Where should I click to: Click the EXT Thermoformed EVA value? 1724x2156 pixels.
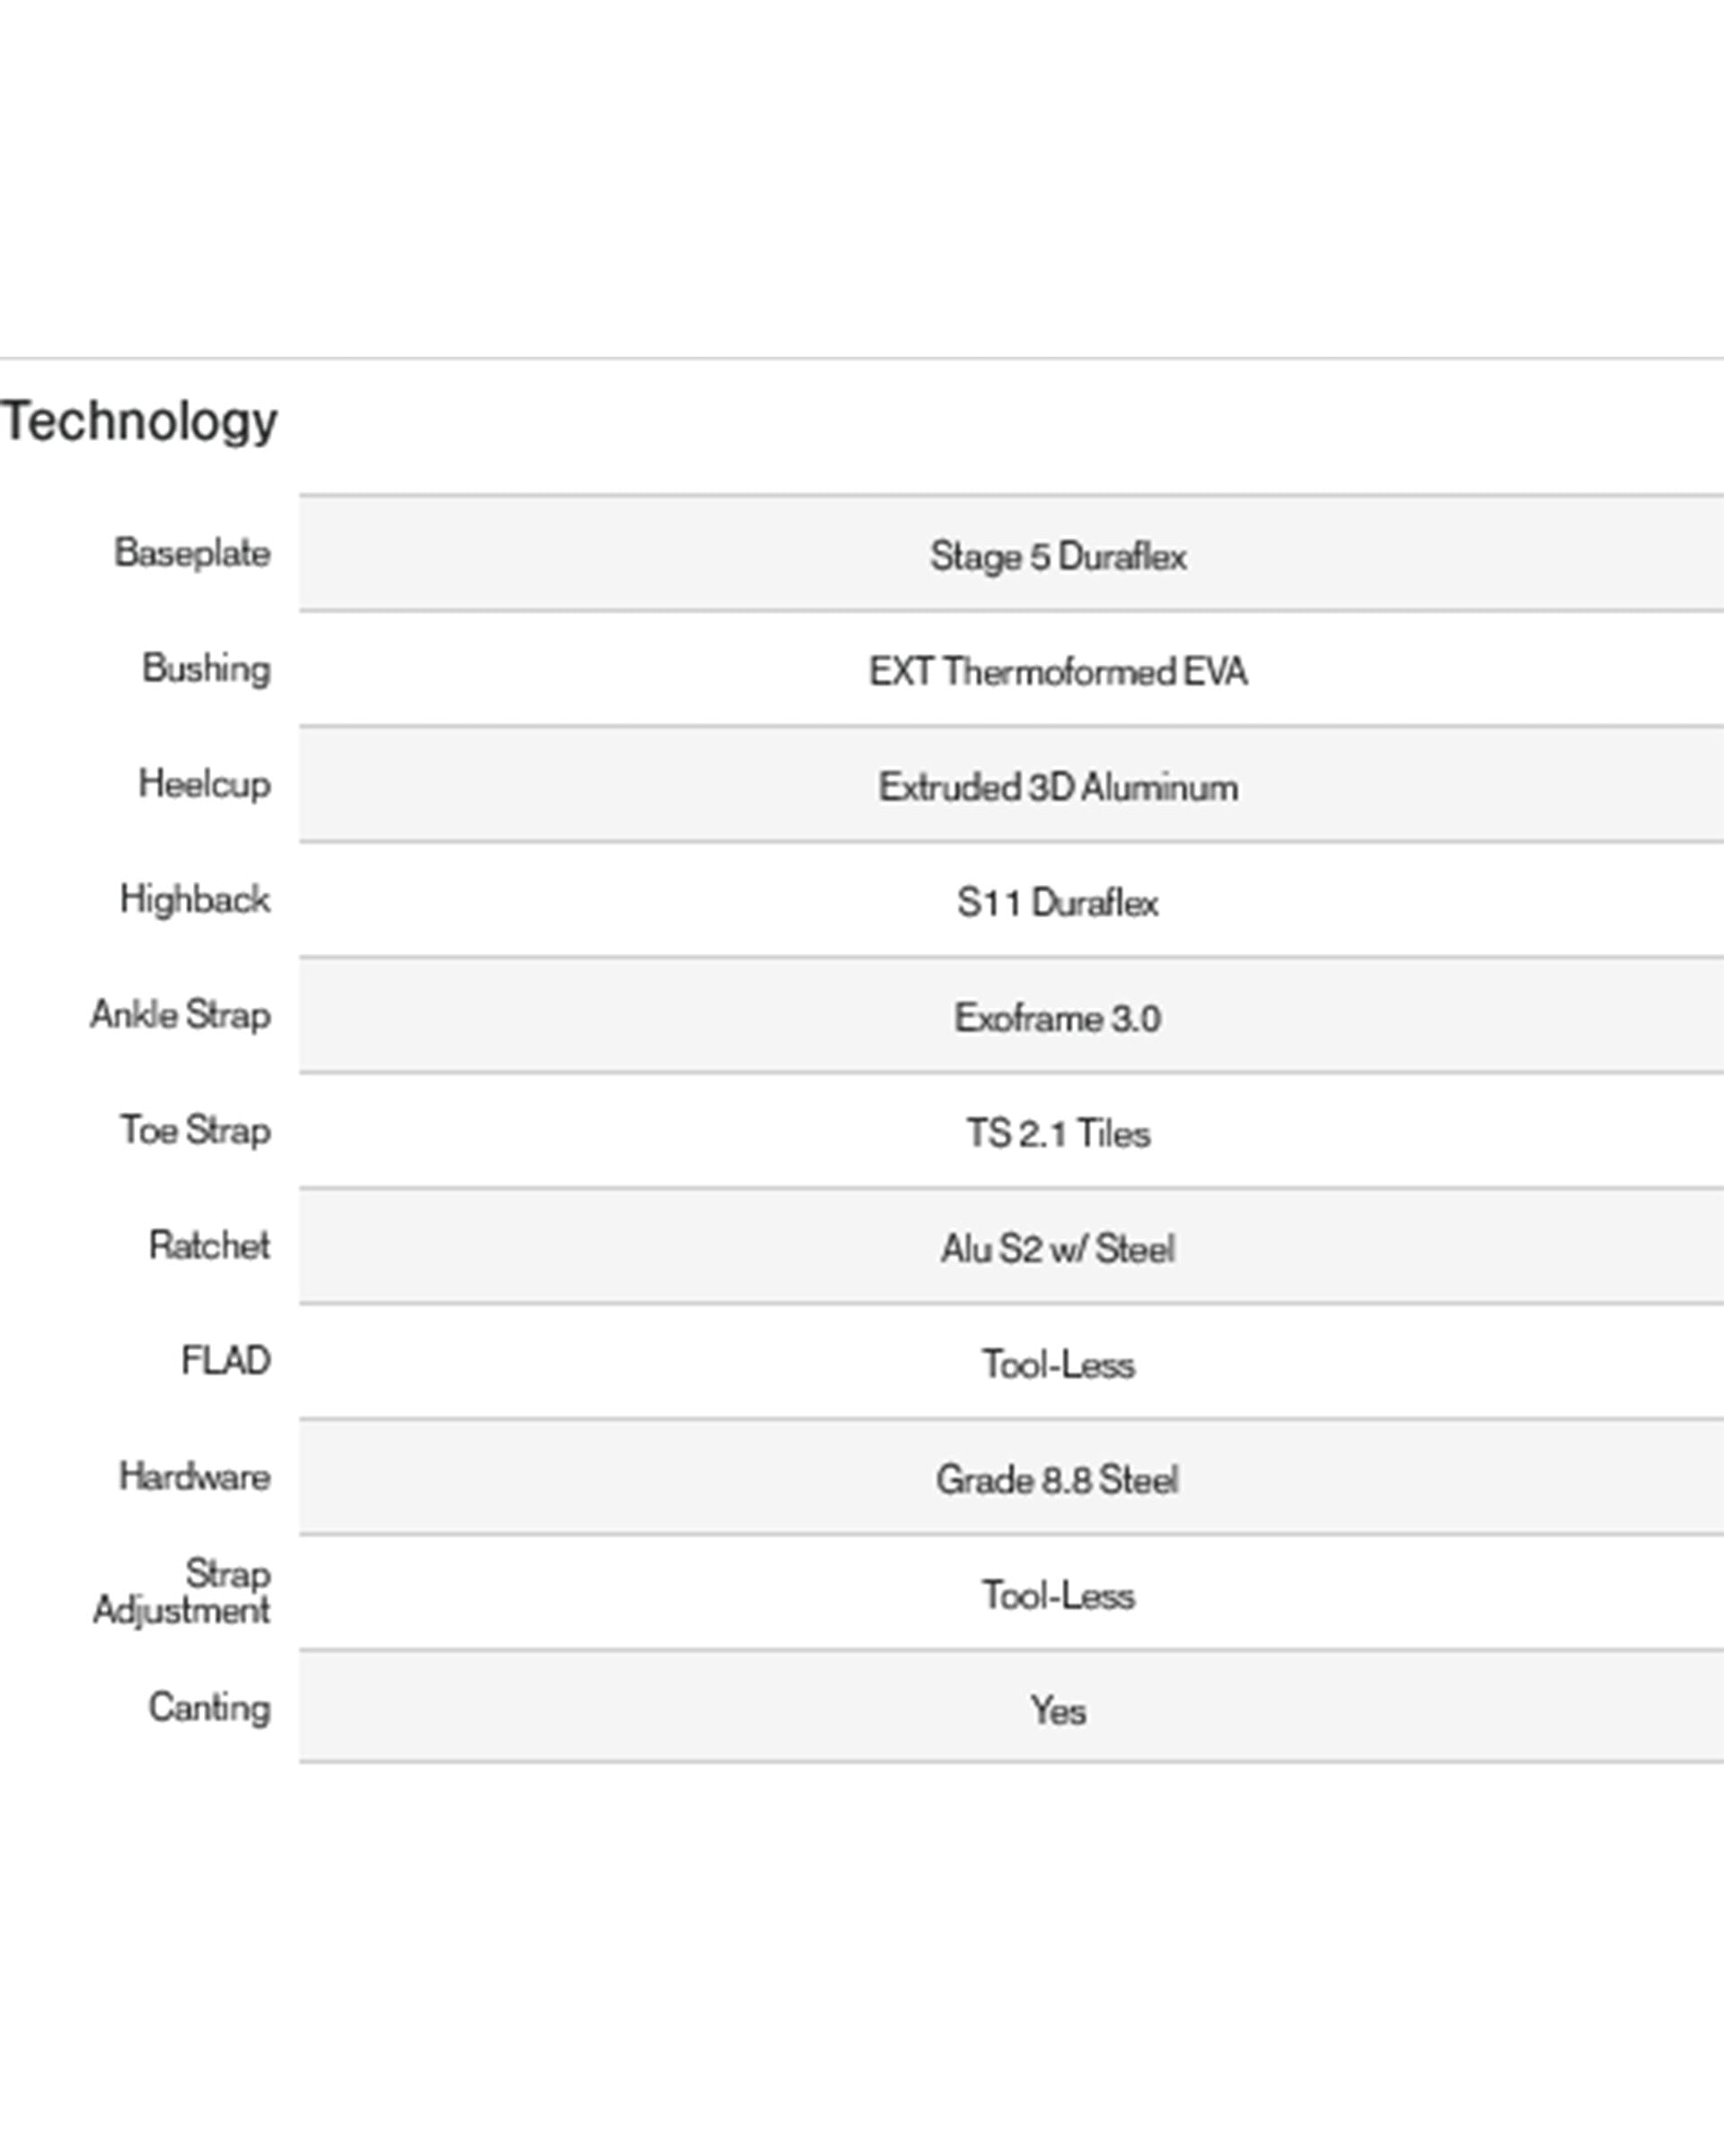1058,671
